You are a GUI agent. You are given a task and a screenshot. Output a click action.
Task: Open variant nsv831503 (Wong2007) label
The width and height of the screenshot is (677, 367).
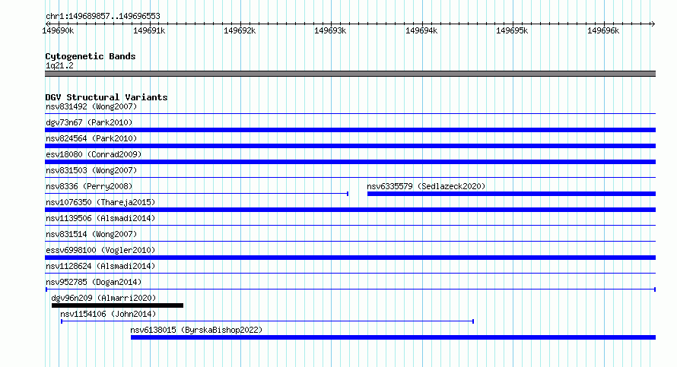(x=91, y=170)
